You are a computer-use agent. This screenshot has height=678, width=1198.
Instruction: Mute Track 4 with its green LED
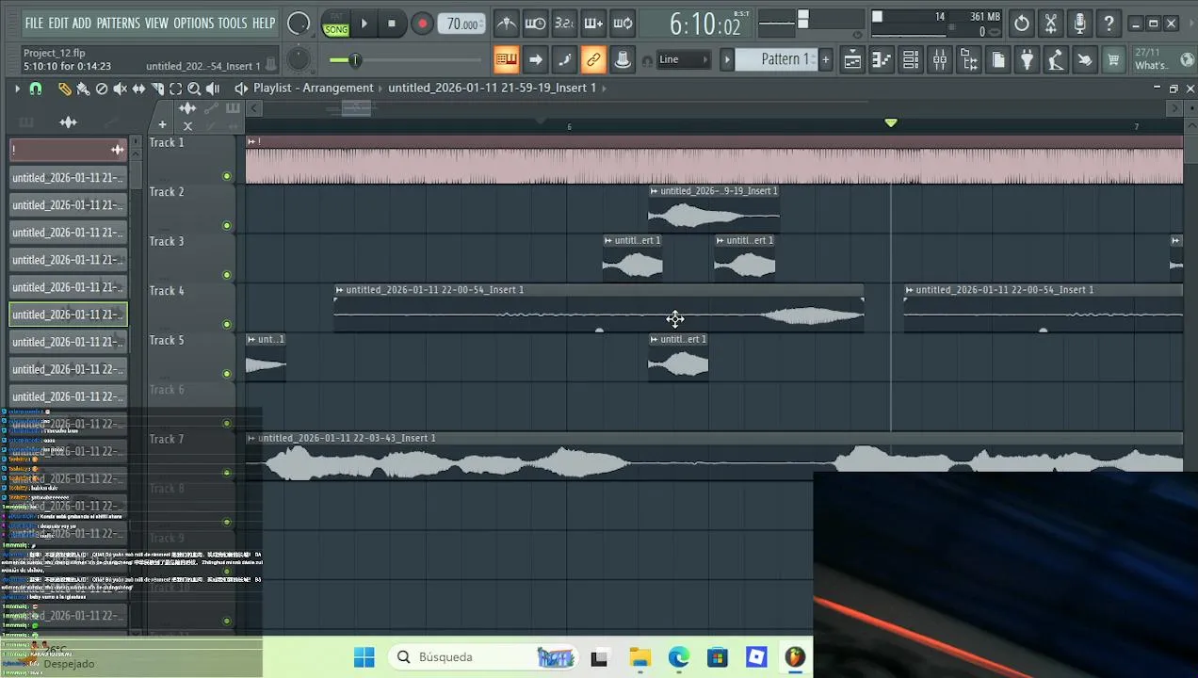click(226, 324)
